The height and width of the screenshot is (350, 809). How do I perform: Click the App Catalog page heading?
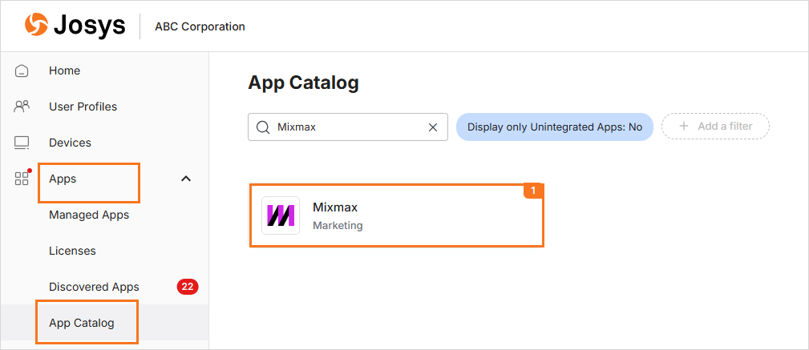303,83
